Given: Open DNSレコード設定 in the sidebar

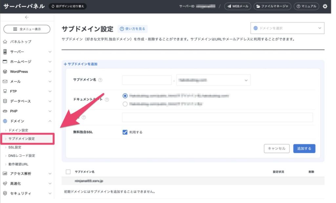Looking at the screenshot, I should click(22, 156).
